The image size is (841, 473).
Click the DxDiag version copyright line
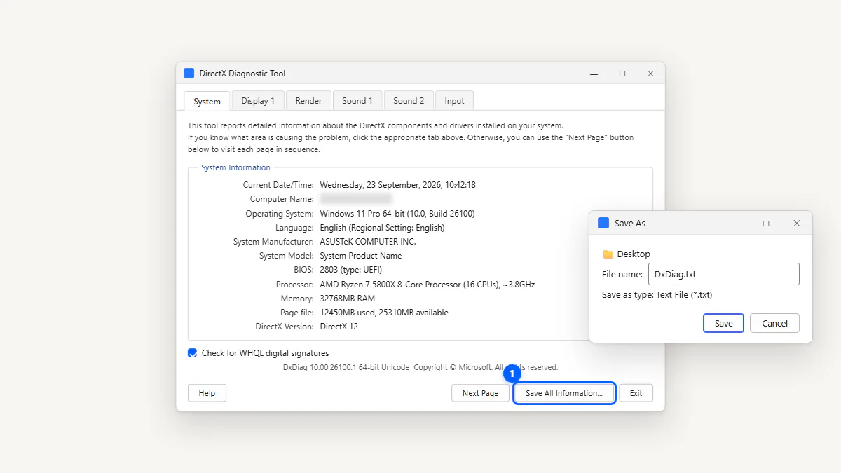pyautogui.click(x=420, y=367)
